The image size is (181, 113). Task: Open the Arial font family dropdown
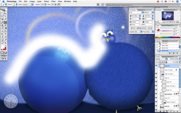[136, 12]
